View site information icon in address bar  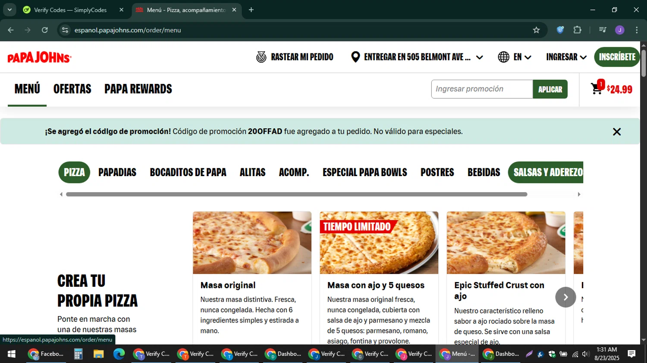pyautogui.click(x=65, y=30)
